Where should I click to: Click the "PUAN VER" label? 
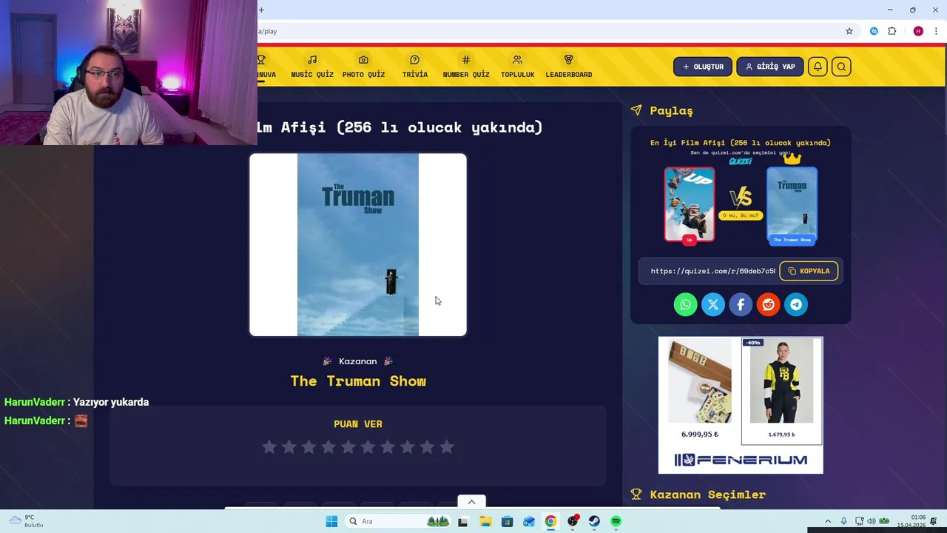[358, 424]
